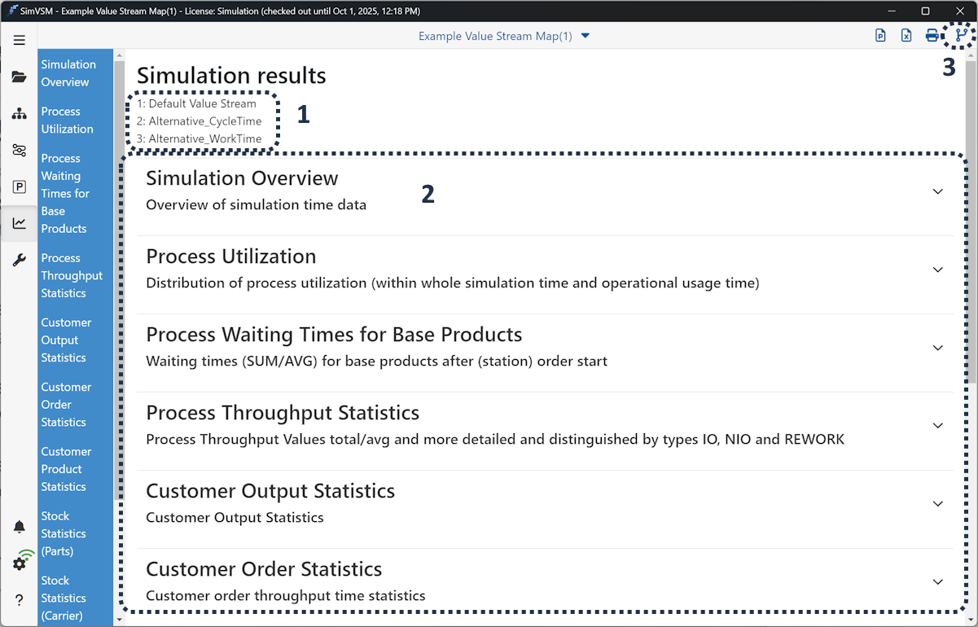Image resolution: width=978 pixels, height=627 pixels.
Task: Jump to Process Throughput Statistics in side navigation
Action: 72,275
